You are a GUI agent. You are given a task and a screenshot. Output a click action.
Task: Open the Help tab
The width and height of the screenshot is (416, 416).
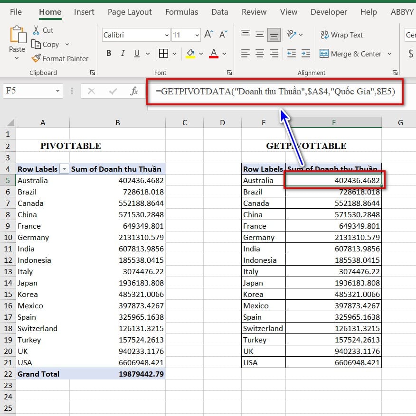tap(369, 12)
